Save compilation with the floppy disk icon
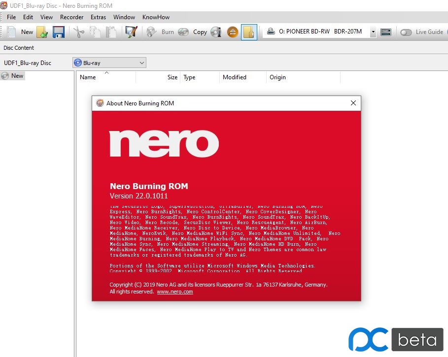 click(59, 32)
